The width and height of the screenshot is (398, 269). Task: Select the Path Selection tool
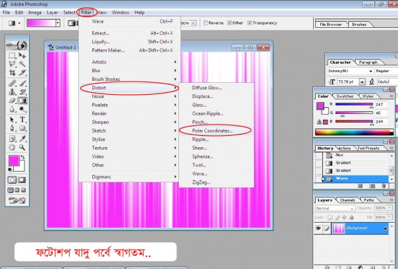click(x=12, y=120)
